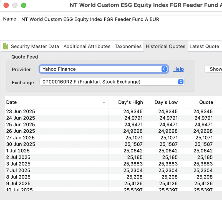222x200 pixels.
Task: Go to the Latest Quote tab
Action: (x=204, y=46)
